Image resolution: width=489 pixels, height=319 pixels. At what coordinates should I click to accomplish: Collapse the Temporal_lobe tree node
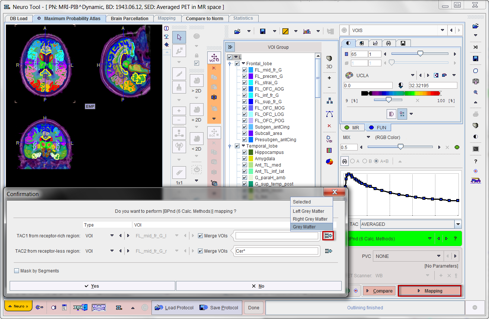tap(243, 146)
